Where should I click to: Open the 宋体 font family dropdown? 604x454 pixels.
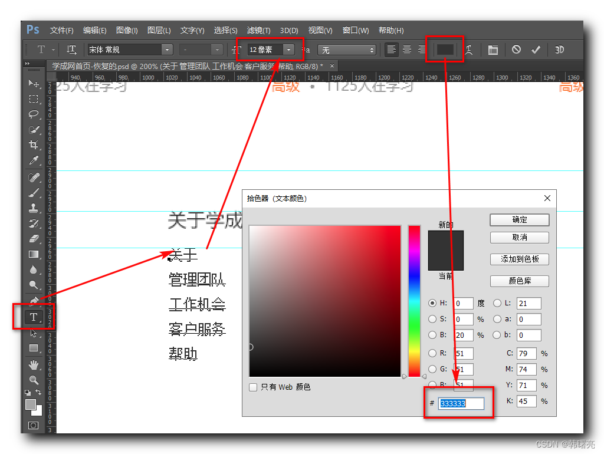pyautogui.click(x=166, y=50)
